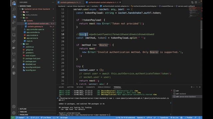Open the compare changes icon in editor toolbar

coord(192,2)
